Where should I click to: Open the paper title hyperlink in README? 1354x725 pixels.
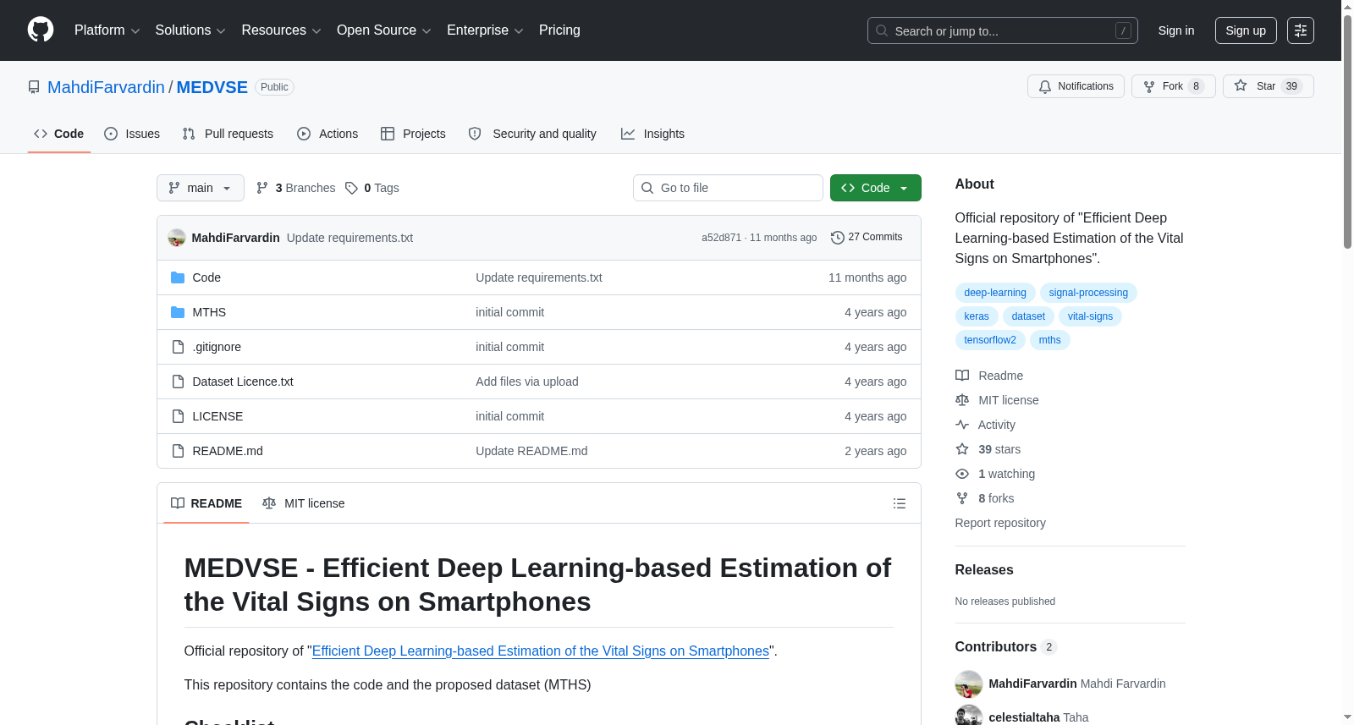pyautogui.click(x=541, y=651)
